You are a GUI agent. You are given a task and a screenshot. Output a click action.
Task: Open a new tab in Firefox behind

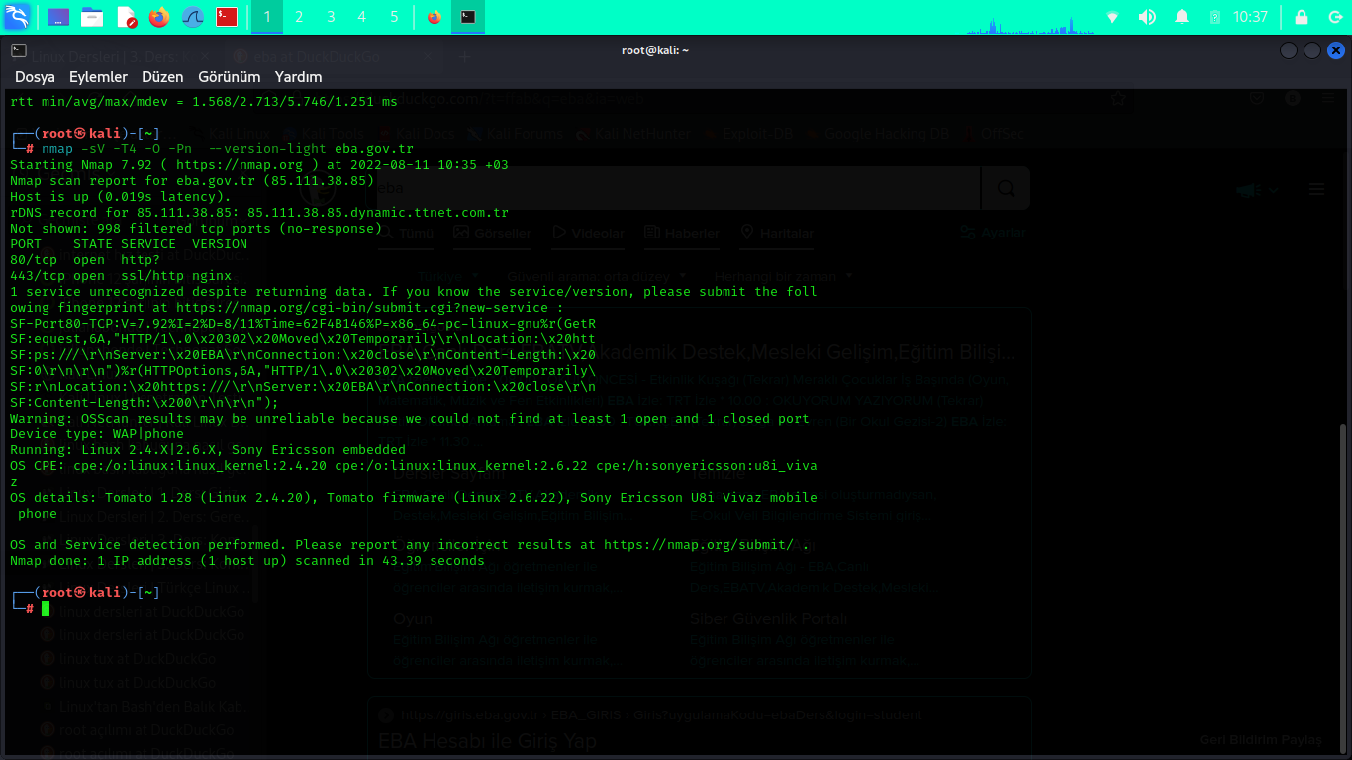point(465,57)
